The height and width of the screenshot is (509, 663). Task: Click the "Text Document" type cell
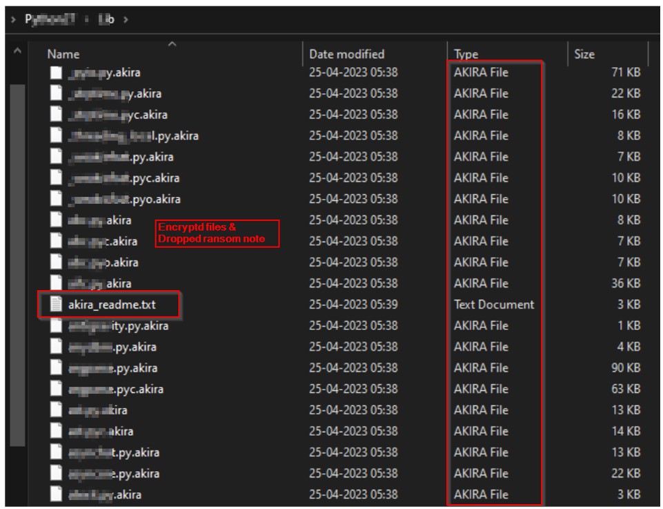(x=494, y=305)
